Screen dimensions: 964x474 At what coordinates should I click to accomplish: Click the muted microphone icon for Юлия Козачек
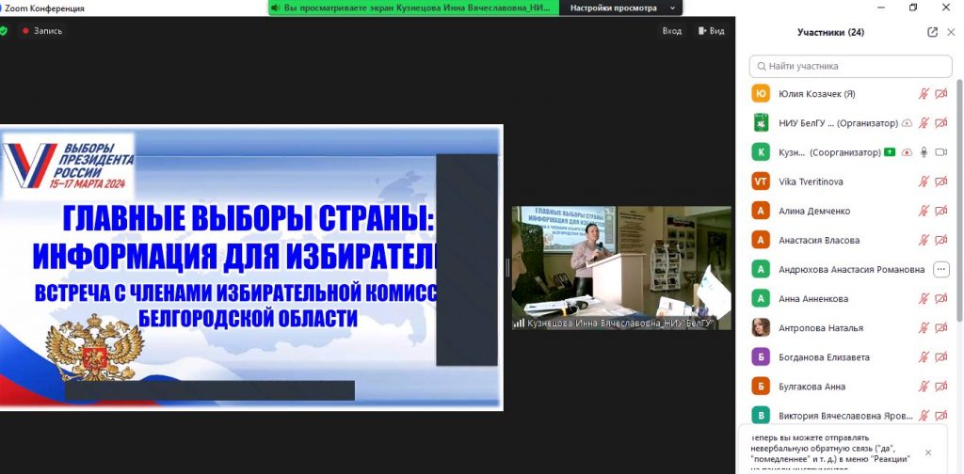[x=924, y=94]
